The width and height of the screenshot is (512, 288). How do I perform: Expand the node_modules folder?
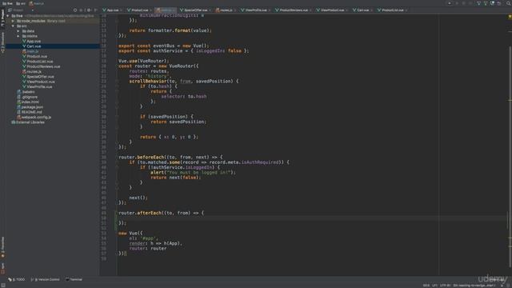pyautogui.click(x=13, y=21)
